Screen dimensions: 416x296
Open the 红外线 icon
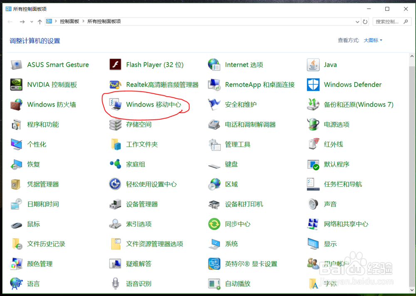point(313,144)
